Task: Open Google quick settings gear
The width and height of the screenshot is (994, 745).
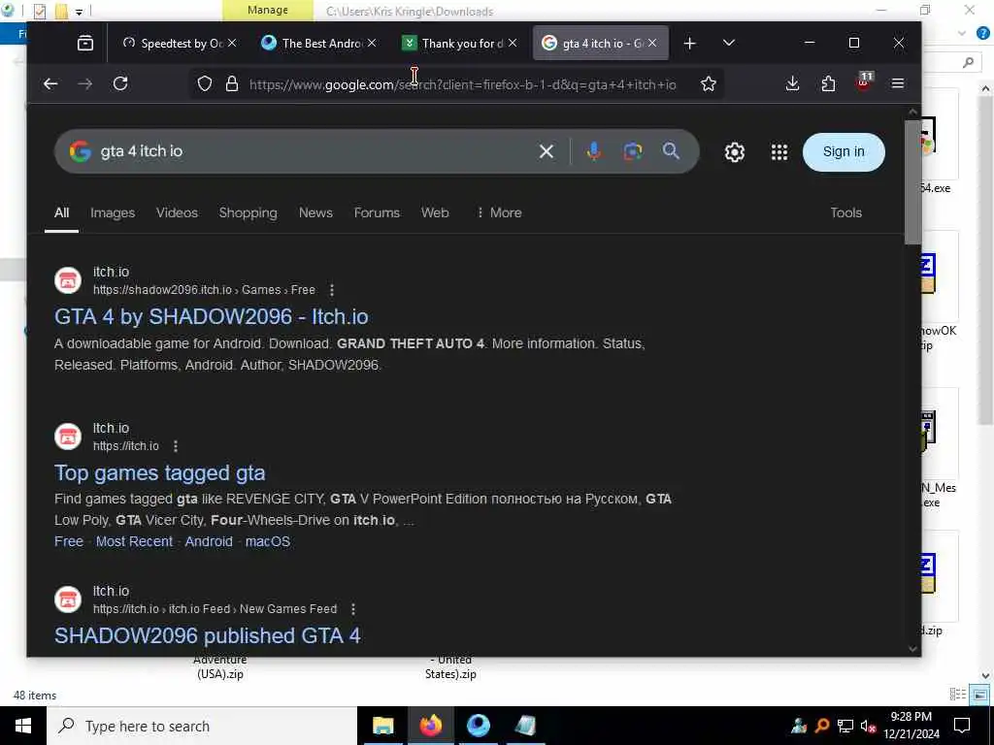Action: pos(735,152)
